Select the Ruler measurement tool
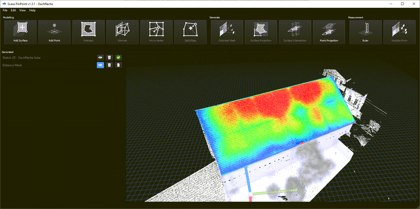Viewport: 420px width, 209px height. [x=366, y=32]
